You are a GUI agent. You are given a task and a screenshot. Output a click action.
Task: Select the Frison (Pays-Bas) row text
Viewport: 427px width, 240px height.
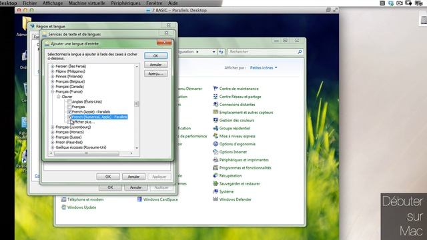(69, 142)
